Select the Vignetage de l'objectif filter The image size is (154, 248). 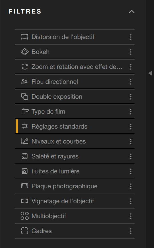point(75,201)
